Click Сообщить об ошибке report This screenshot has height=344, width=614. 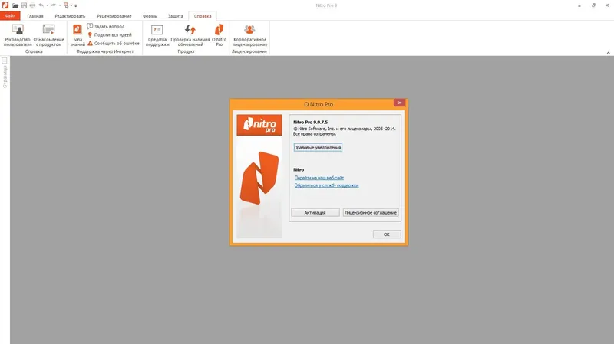coord(113,44)
